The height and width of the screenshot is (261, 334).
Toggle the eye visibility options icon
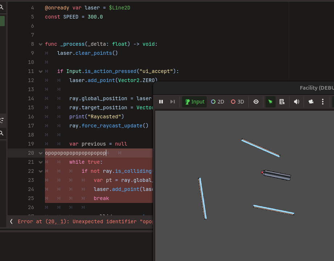coord(256,102)
